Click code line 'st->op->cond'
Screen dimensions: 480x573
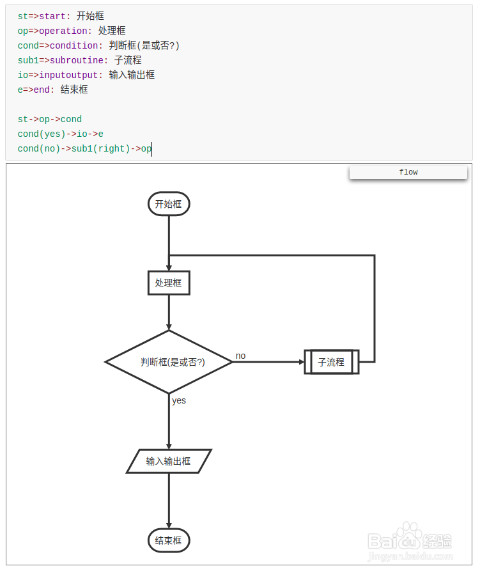50,119
